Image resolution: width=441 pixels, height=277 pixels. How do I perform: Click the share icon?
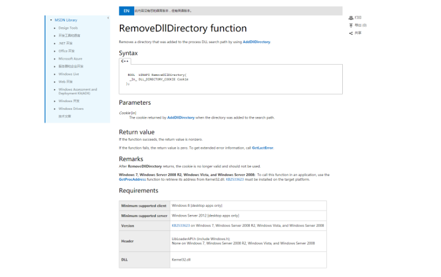351,33
